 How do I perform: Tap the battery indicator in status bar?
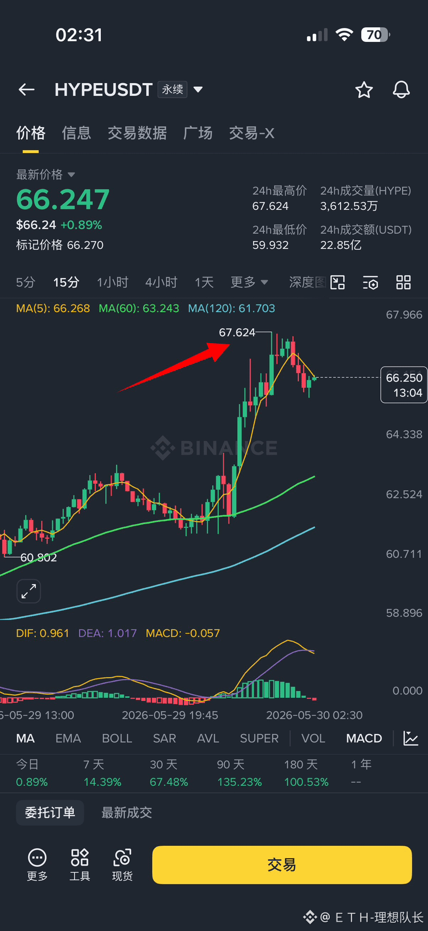tap(376, 35)
